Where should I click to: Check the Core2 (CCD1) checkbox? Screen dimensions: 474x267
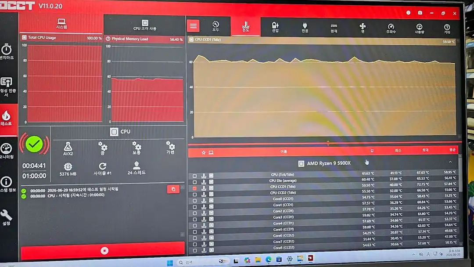tap(195, 213)
